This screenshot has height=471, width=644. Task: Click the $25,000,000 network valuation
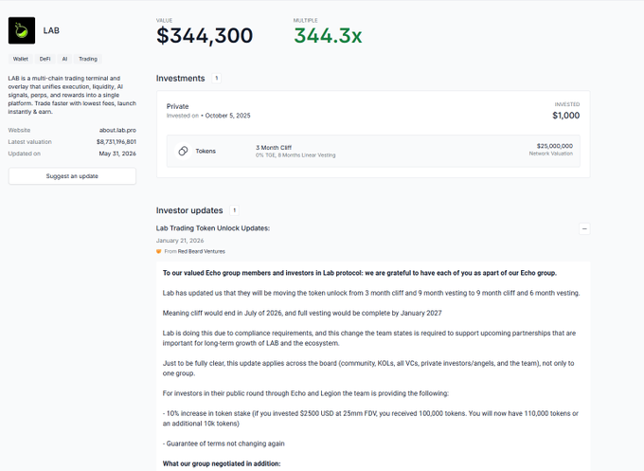pyautogui.click(x=554, y=146)
